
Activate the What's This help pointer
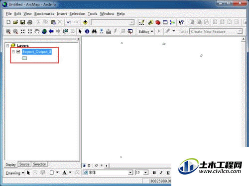point(181,22)
